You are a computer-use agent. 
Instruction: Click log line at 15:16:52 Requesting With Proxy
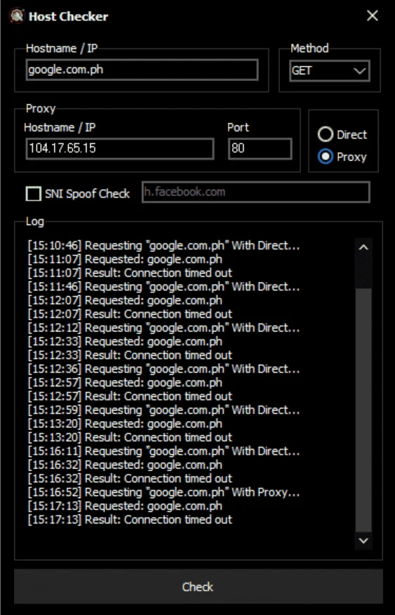click(164, 493)
